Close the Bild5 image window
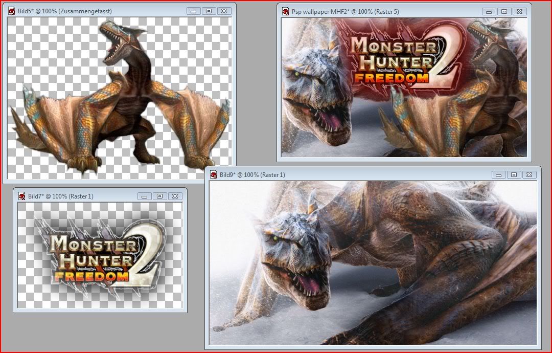Viewport: 552px width, 353px height. 223,11
